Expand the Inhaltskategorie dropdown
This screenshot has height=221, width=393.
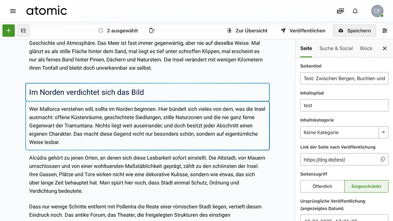tap(383, 132)
